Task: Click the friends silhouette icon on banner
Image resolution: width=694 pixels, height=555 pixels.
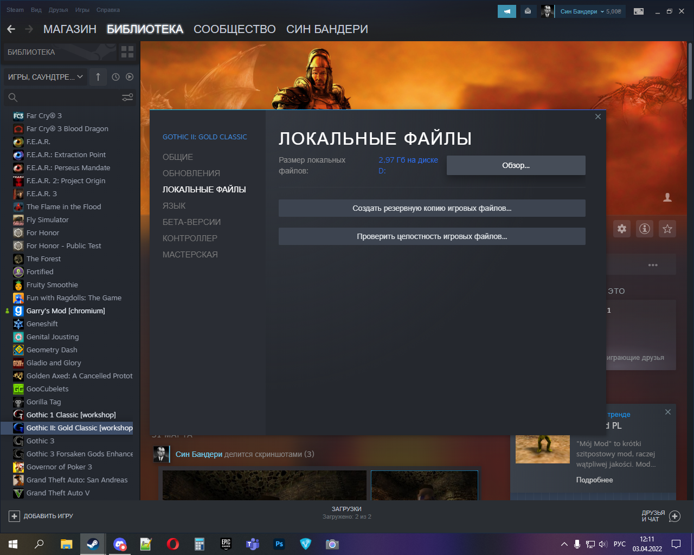Action: click(x=667, y=197)
